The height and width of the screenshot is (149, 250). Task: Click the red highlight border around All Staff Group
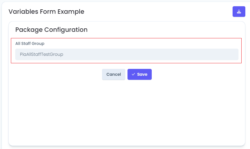(x=126, y=38)
